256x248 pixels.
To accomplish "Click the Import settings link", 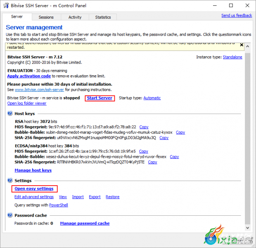I will pyautogui.click(x=78, y=197).
